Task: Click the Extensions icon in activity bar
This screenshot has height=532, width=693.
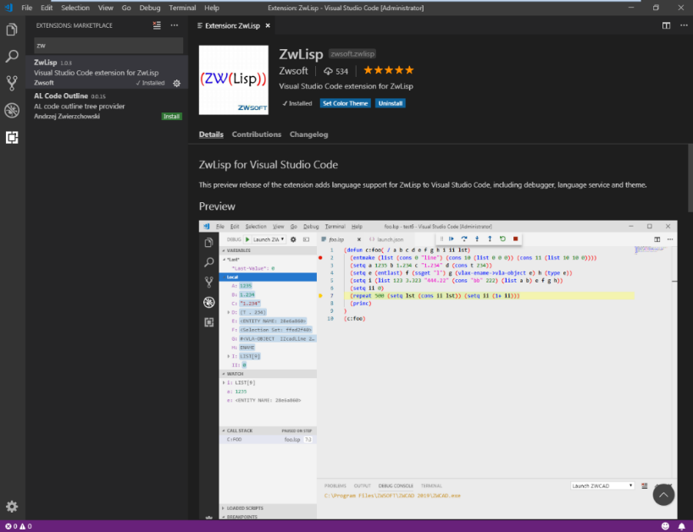Action: [12, 137]
